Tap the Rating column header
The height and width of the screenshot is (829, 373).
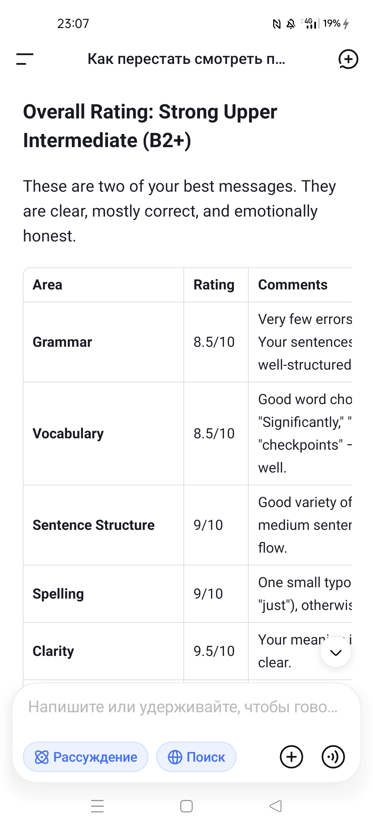pos(214,285)
